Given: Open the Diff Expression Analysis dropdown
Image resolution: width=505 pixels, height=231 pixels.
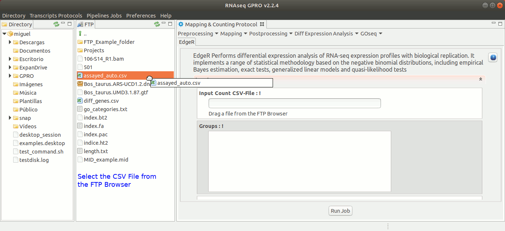Looking at the screenshot, I should (326, 34).
